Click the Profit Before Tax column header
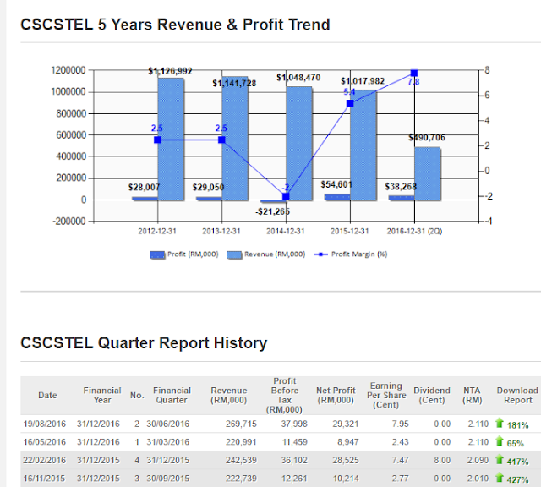 pos(284,395)
